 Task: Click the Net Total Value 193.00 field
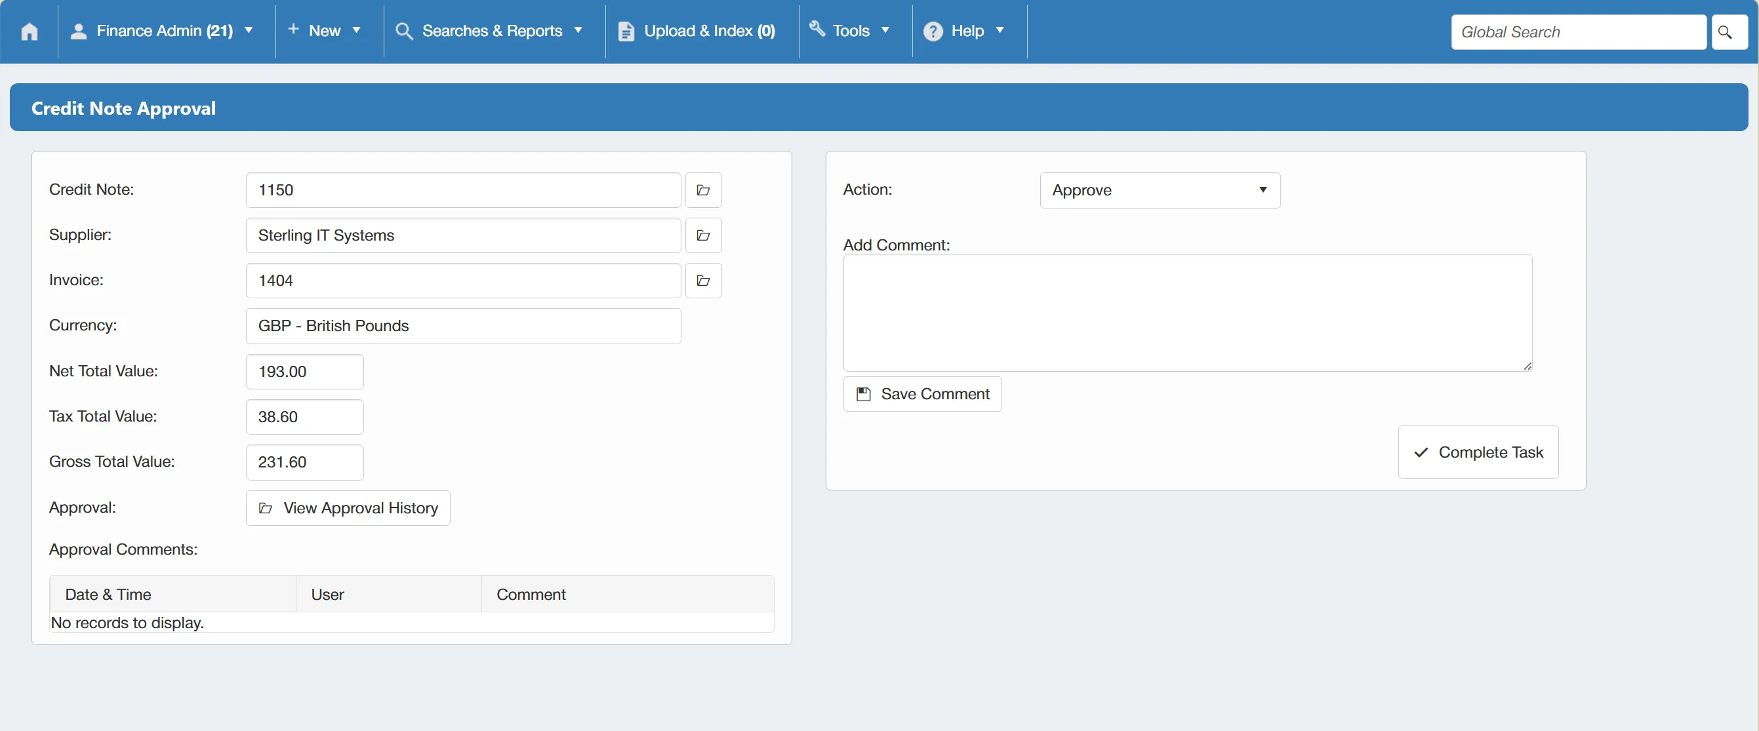click(304, 372)
